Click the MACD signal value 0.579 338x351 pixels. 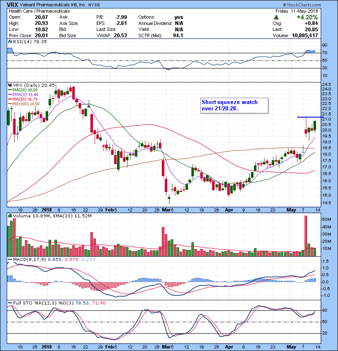coord(71,260)
